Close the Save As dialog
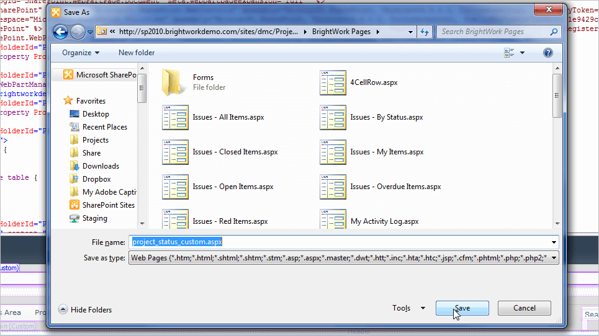This screenshot has width=599, height=336. click(549, 9)
